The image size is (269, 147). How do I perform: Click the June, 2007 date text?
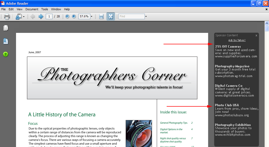tap(35, 52)
